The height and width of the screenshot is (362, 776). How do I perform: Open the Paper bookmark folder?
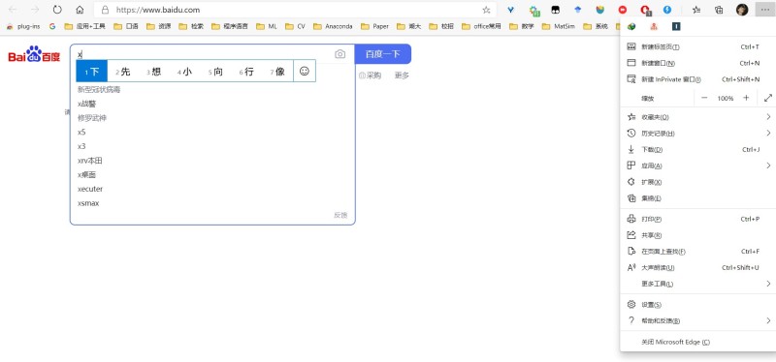(x=375, y=26)
